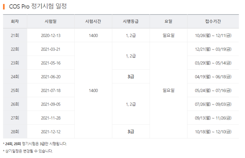
Task: Click exam date 2021-12-12
Action: point(51,132)
